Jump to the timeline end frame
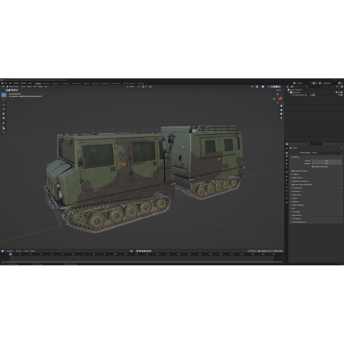The width and height of the screenshot is (344, 344). [150, 251]
